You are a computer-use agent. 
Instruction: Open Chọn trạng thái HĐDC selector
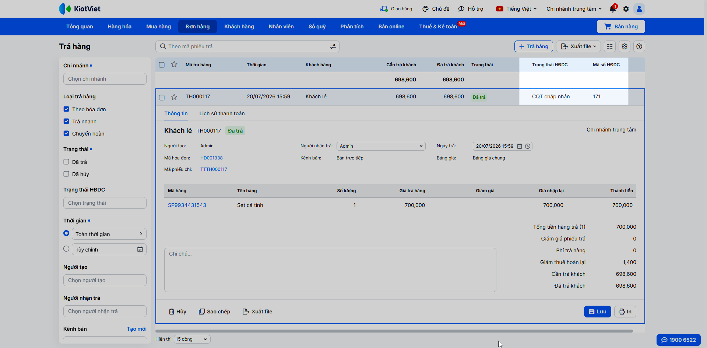105,203
